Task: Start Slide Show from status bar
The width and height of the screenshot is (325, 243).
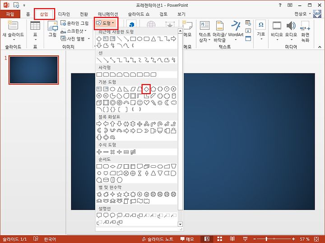Action: click(x=245, y=239)
